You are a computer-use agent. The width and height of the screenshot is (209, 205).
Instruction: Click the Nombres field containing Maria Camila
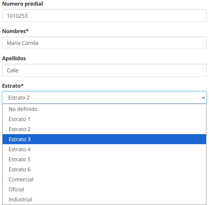click(x=104, y=43)
